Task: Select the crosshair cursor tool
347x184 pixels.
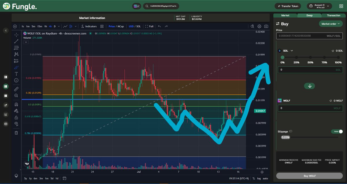Action: 16,35
